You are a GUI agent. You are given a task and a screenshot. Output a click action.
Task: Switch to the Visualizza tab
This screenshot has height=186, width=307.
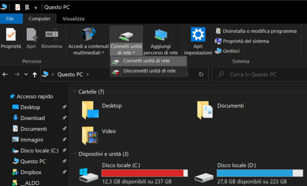[73, 19]
